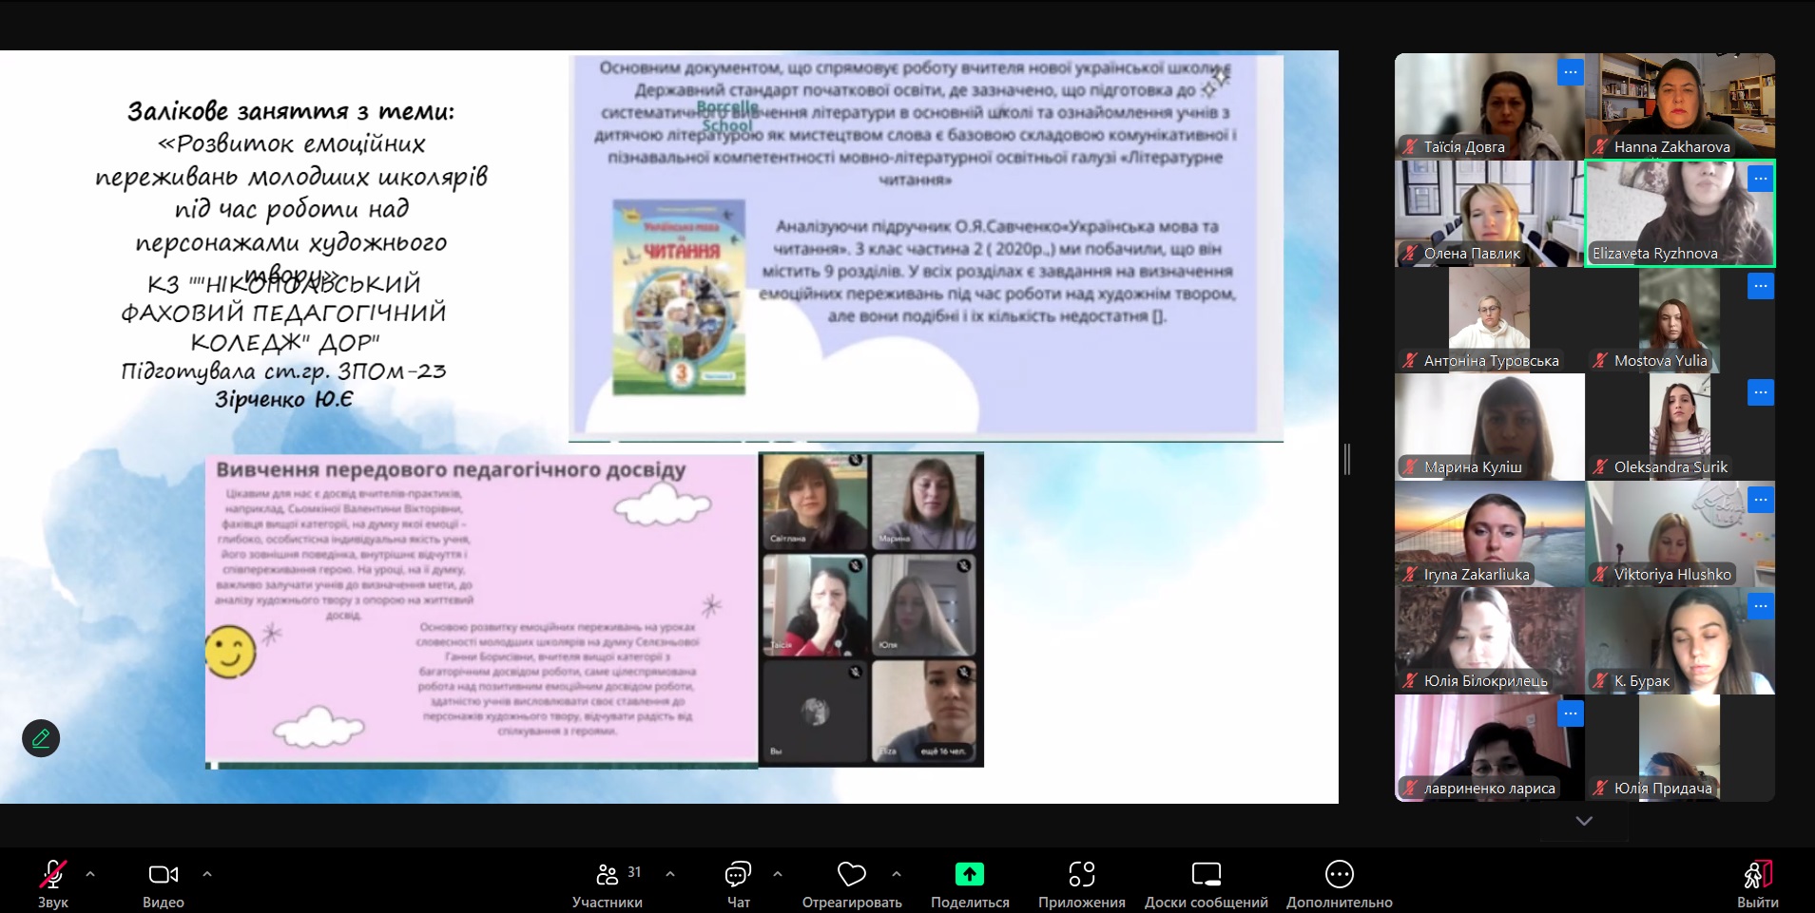Click muted mic icon on Hanna Zakharova
Image resolution: width=1815 pixels, height=913 pixels.
[1600, 146]
